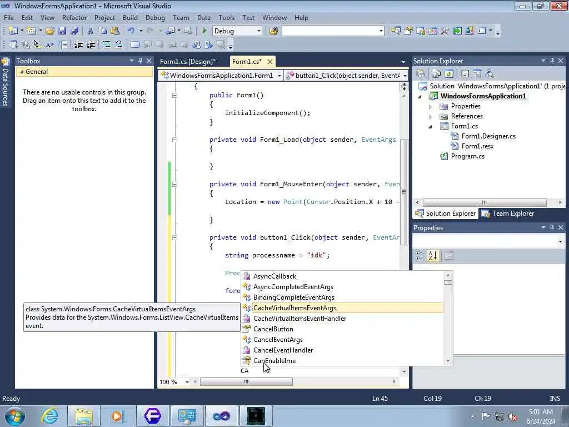This screenshot has width=569, height=427.
Task: Select CacheVirtualItemsEventHandler in the IntelliSense list
Action: point(300,319)
